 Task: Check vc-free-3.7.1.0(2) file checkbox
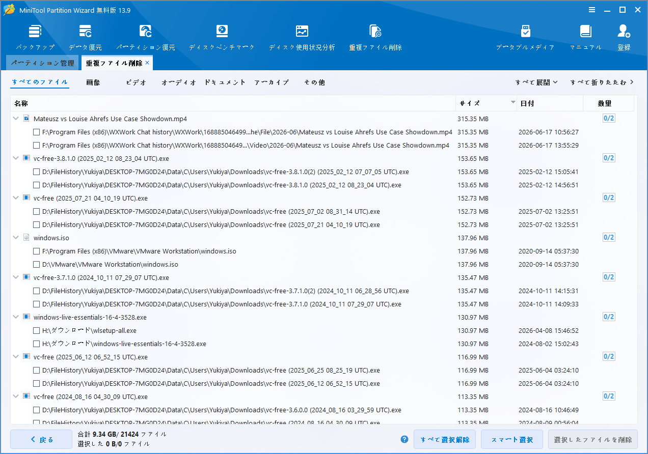point(36,291)
